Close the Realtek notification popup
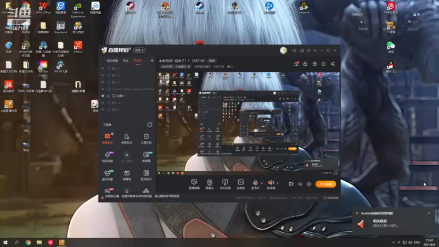The image size is (439, 247). point(429,213)
